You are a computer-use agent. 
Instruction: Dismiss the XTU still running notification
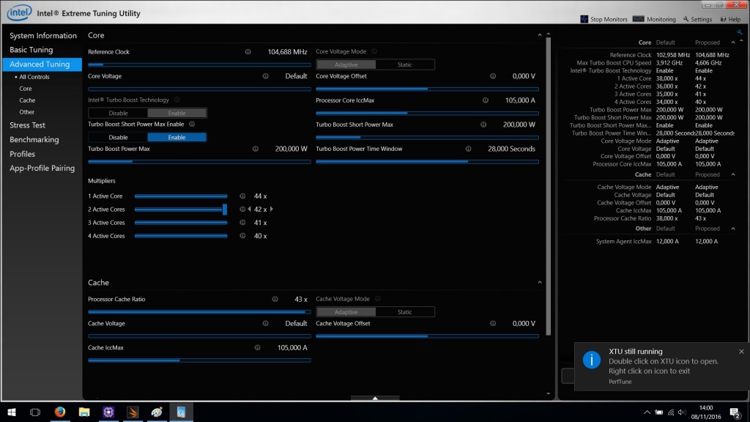tap(741, 352)
